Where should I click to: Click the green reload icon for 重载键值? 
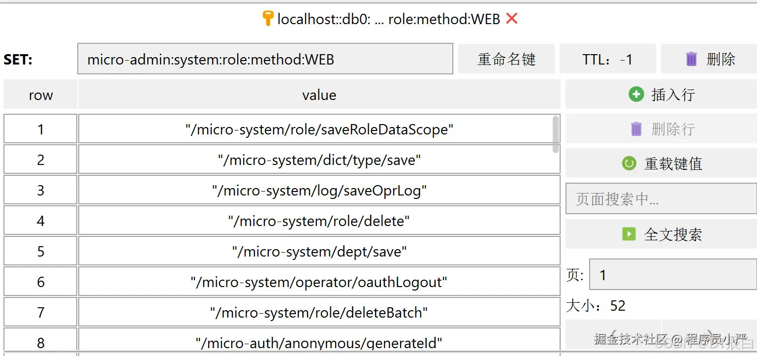tap(629, 163)
